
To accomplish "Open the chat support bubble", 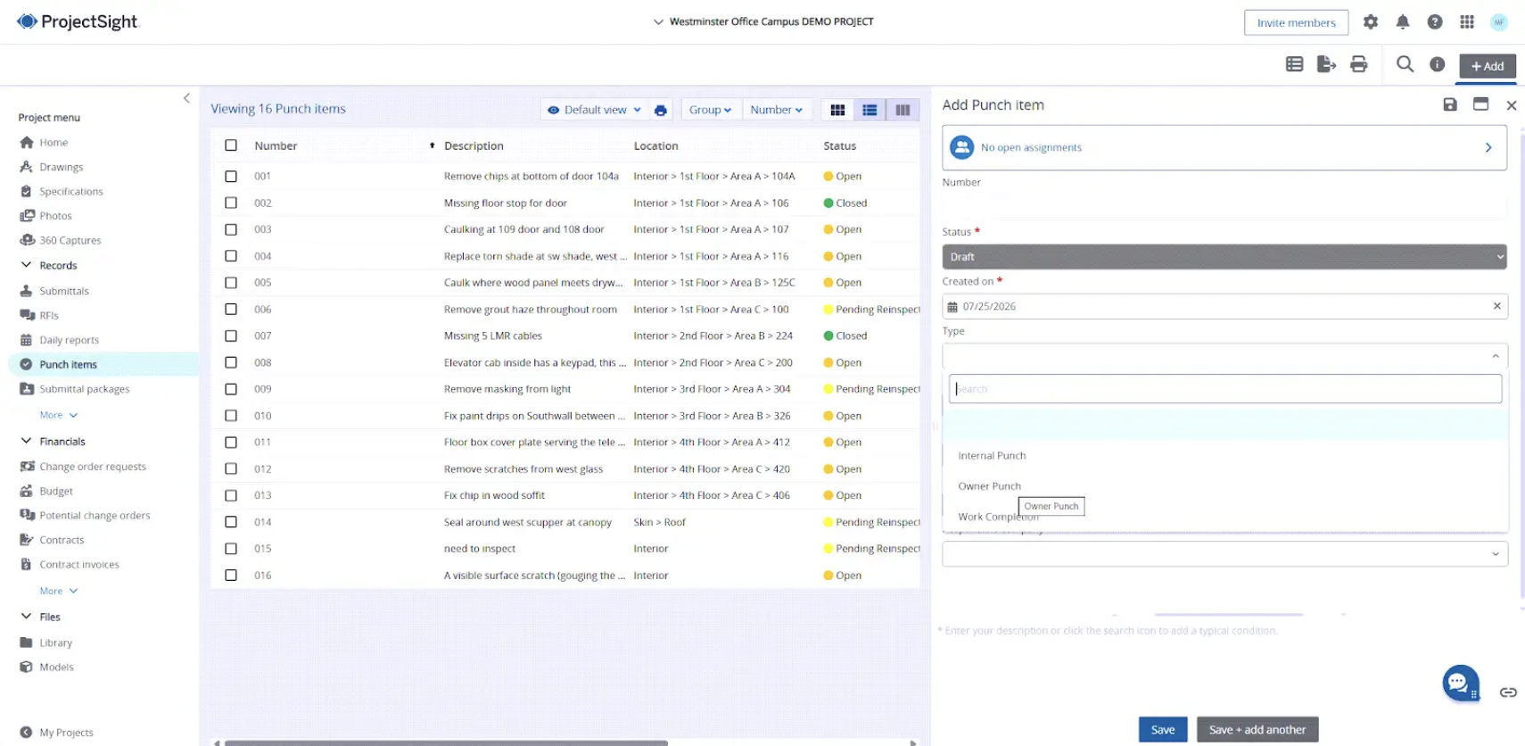I will (x=1460, y=684).
